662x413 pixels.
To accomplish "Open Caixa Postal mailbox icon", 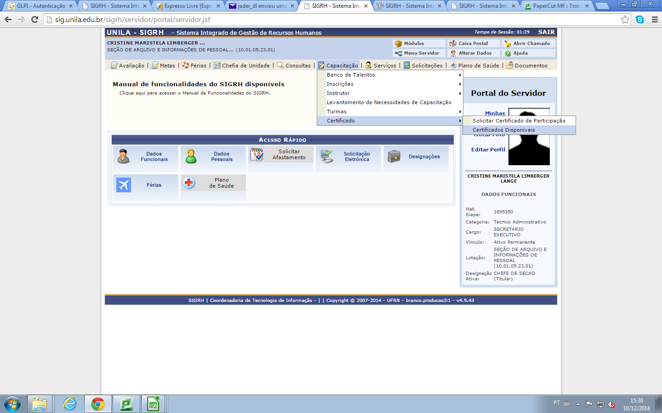I will 453,44.
